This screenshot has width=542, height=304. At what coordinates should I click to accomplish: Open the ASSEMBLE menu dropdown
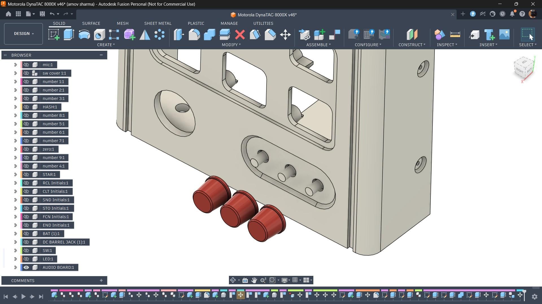click(x=318, y=45)
